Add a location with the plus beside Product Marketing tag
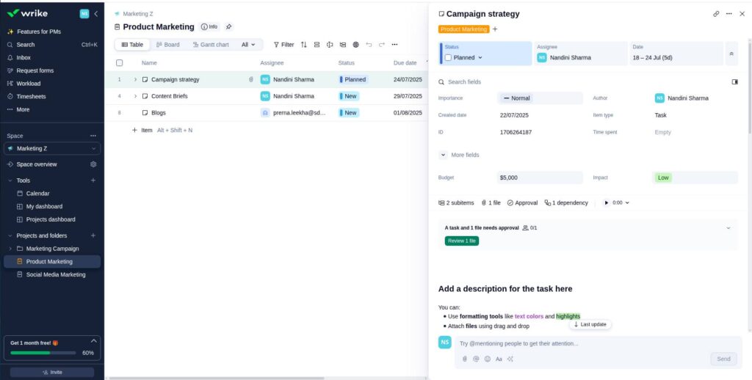 [x=495, y=29]
